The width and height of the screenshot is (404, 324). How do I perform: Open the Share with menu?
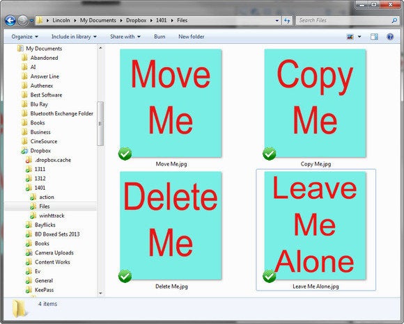pos(125,37)
